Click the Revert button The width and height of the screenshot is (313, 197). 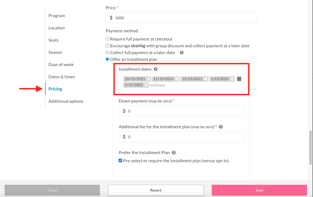pyautogui.click(x=156, y=190)
